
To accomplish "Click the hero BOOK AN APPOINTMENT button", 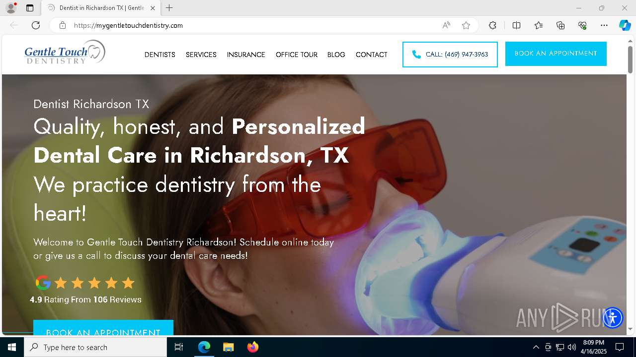I will (103, 328).
